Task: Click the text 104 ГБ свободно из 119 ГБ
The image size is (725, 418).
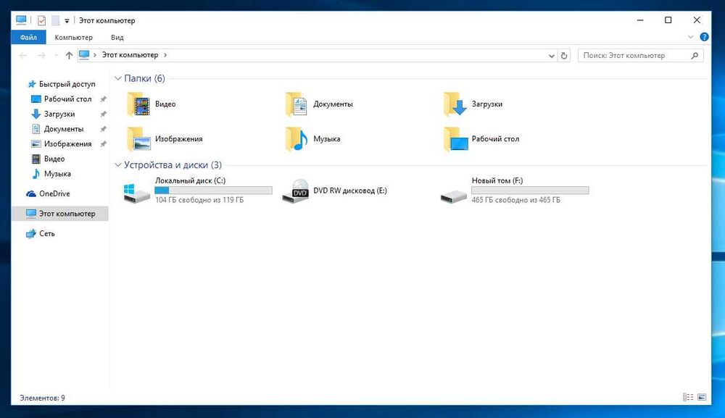Action: (199, 200)
